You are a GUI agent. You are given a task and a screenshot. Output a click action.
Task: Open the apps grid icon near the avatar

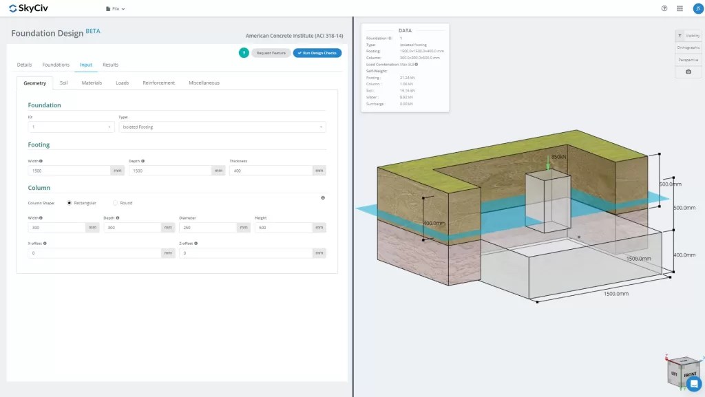[679, 8]
